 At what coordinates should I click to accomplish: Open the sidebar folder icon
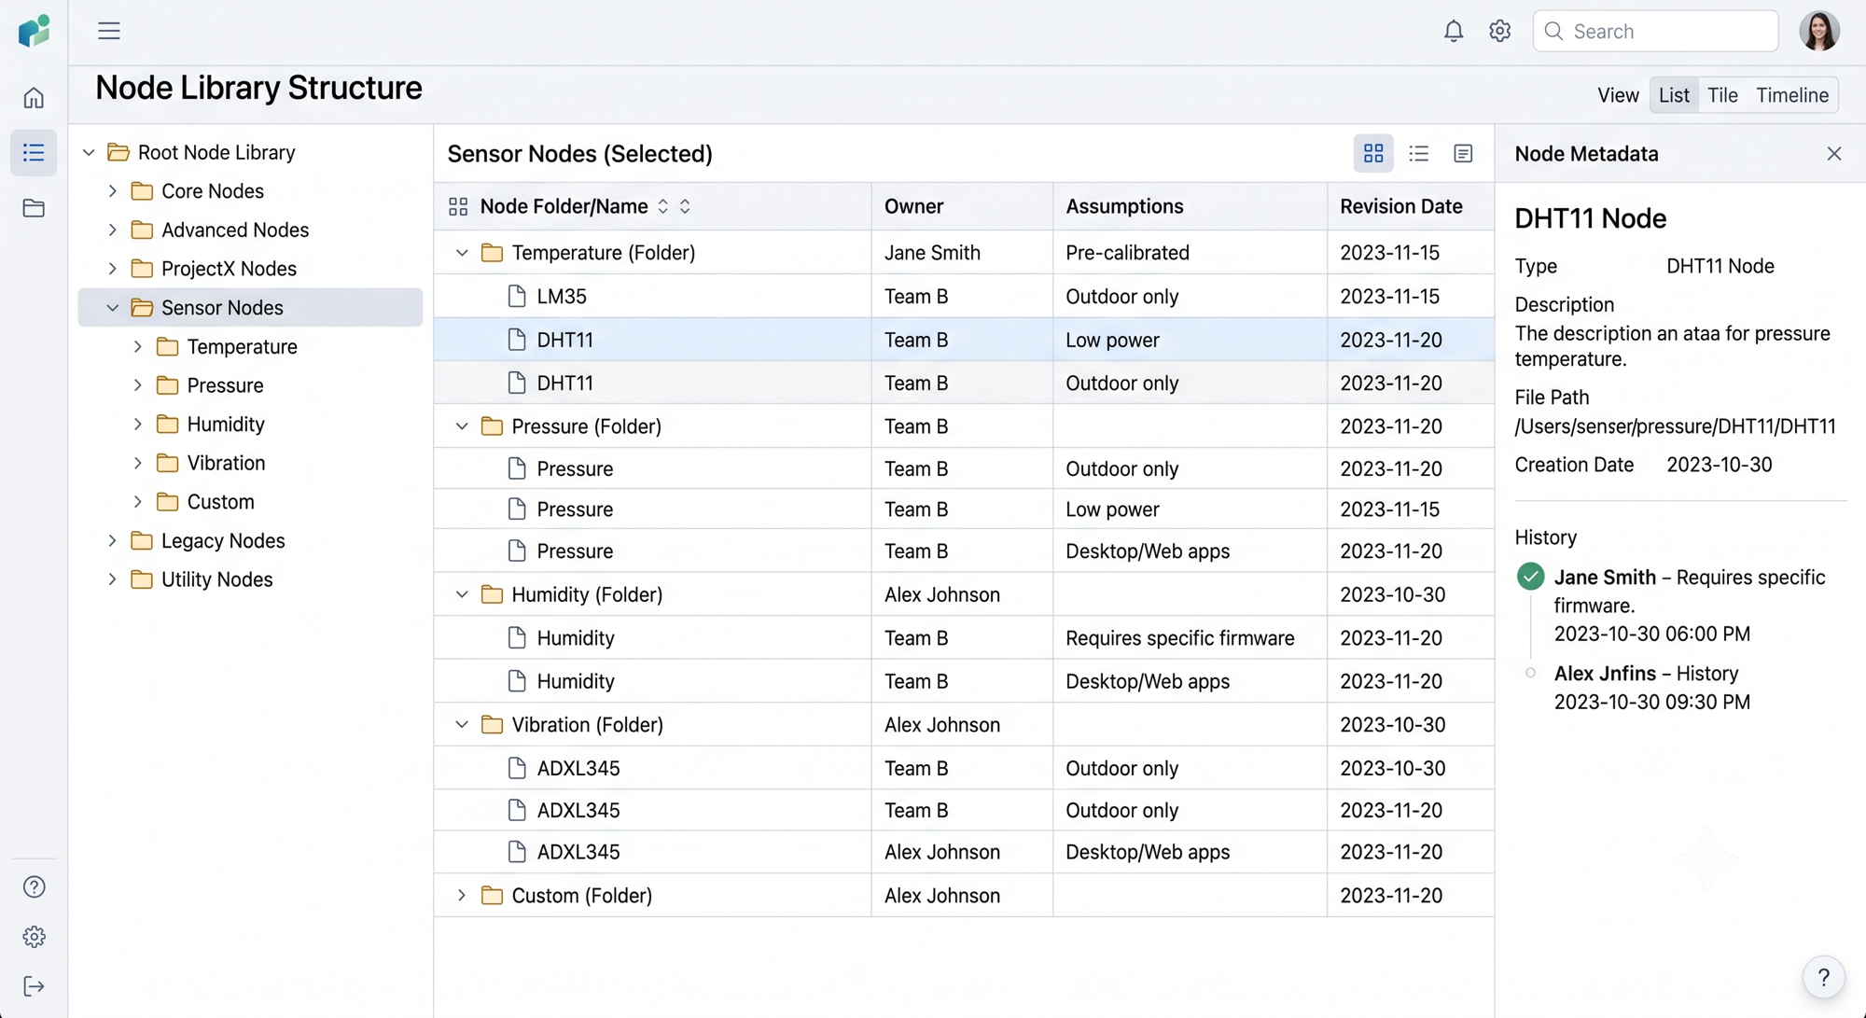pos(34,208)
